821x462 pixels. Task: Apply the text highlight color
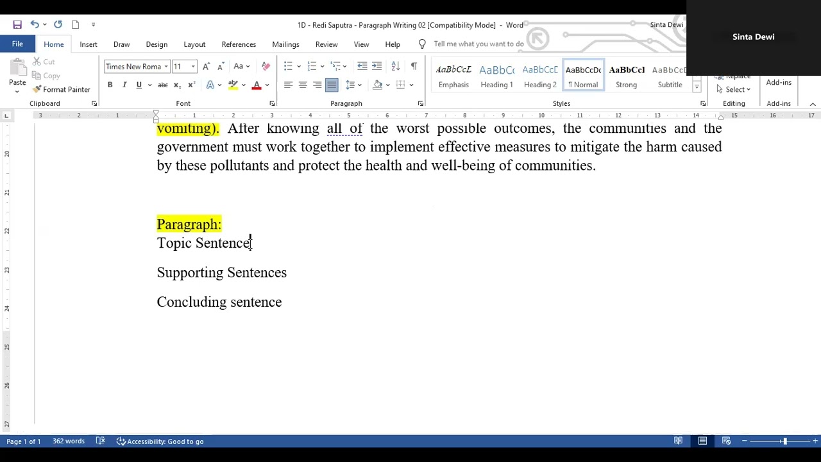(233, 85)
